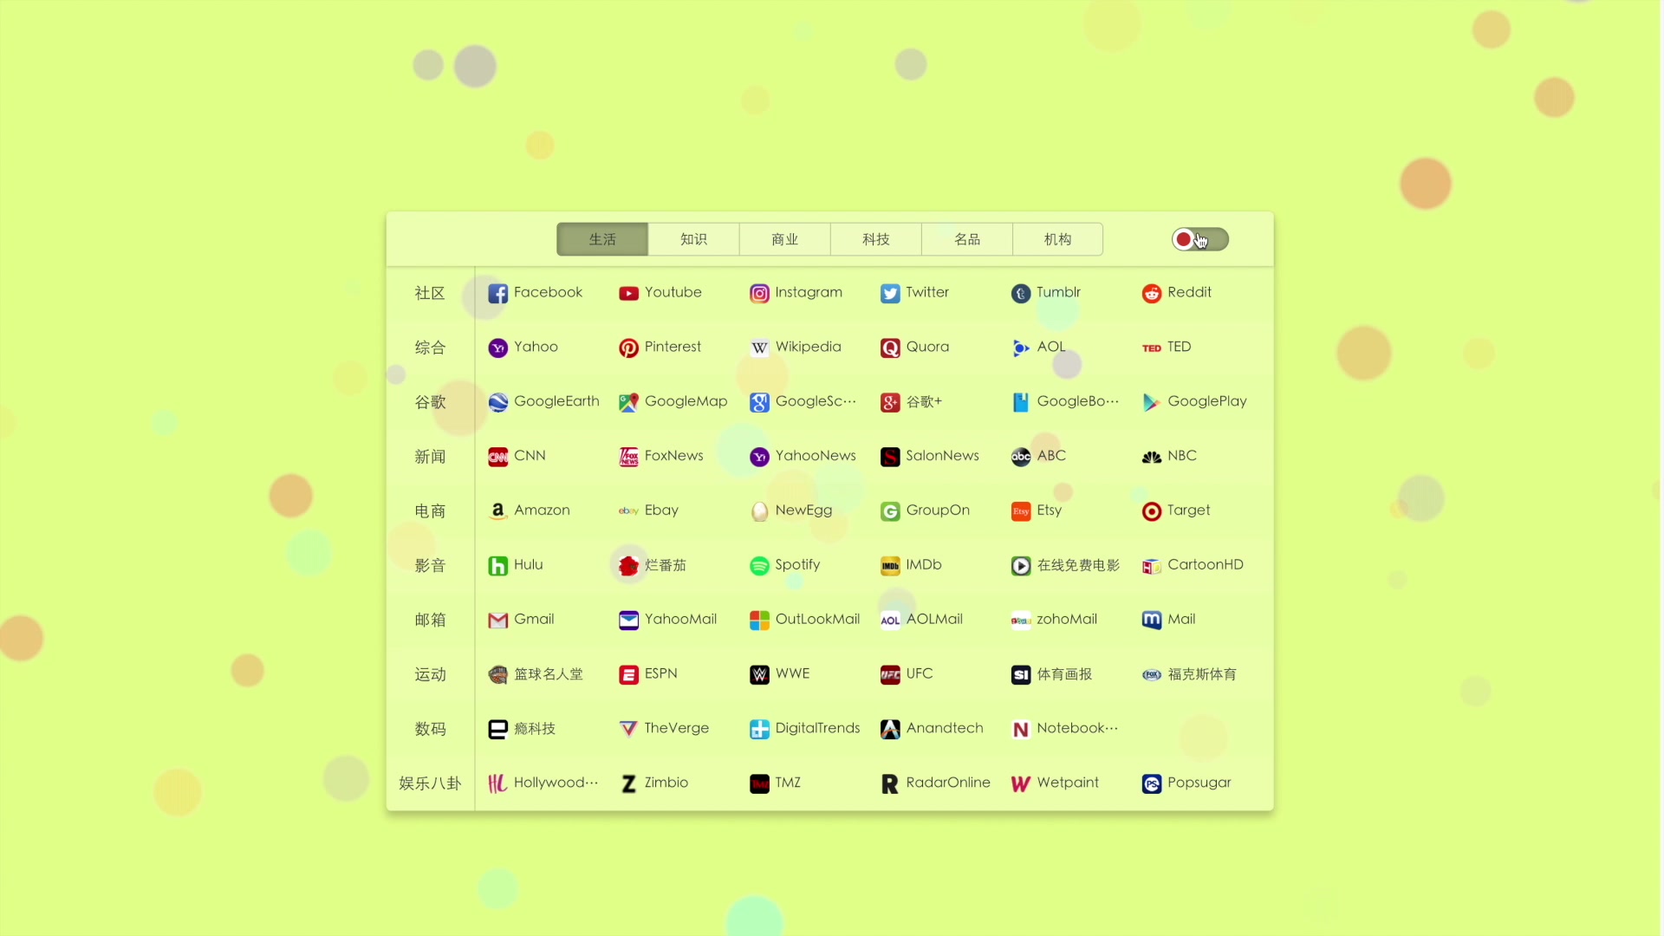Click 机构 navigation tab
The width and height of the screenshot is (1664, 936).
(1057, 239)
